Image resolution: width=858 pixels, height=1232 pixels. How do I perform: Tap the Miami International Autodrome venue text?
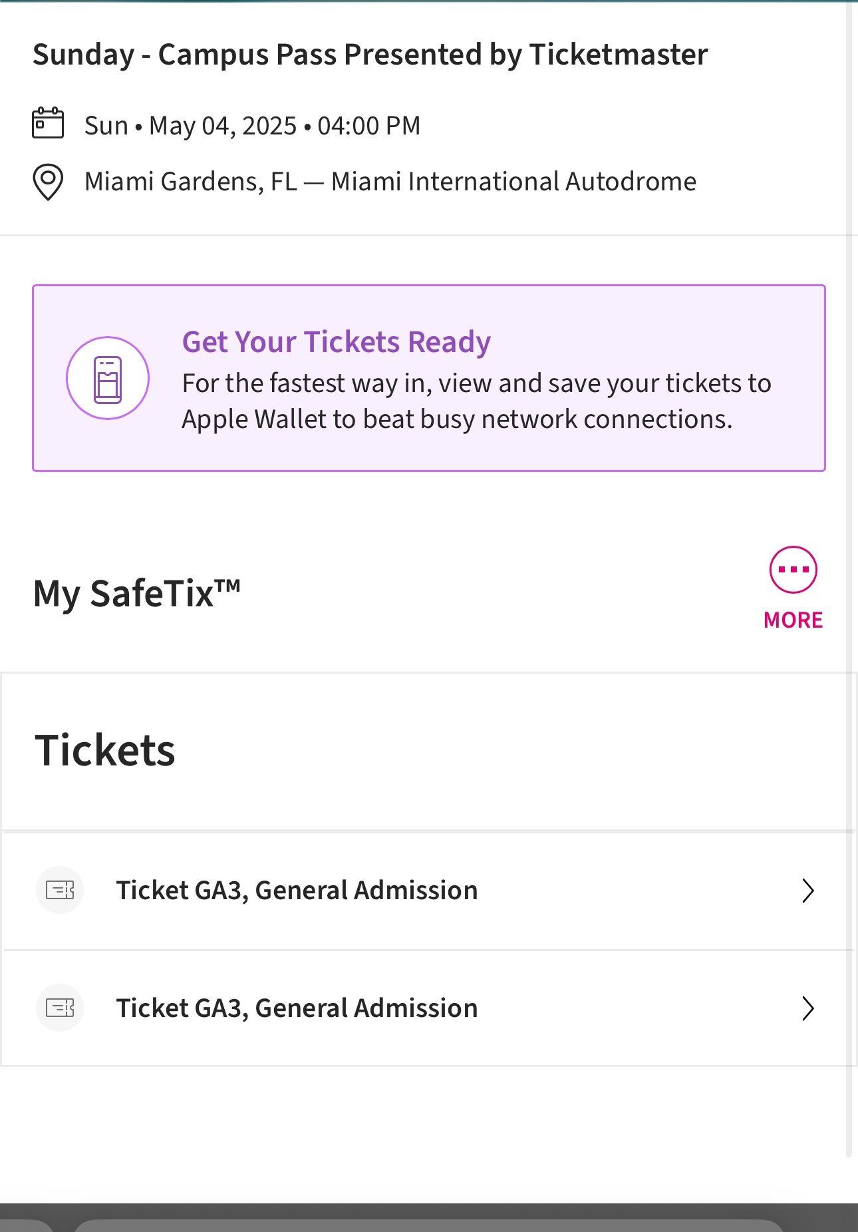(513, 182)
